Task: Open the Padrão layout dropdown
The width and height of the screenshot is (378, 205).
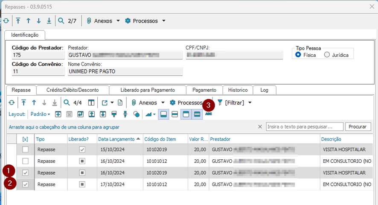Action: pos(40,114)
